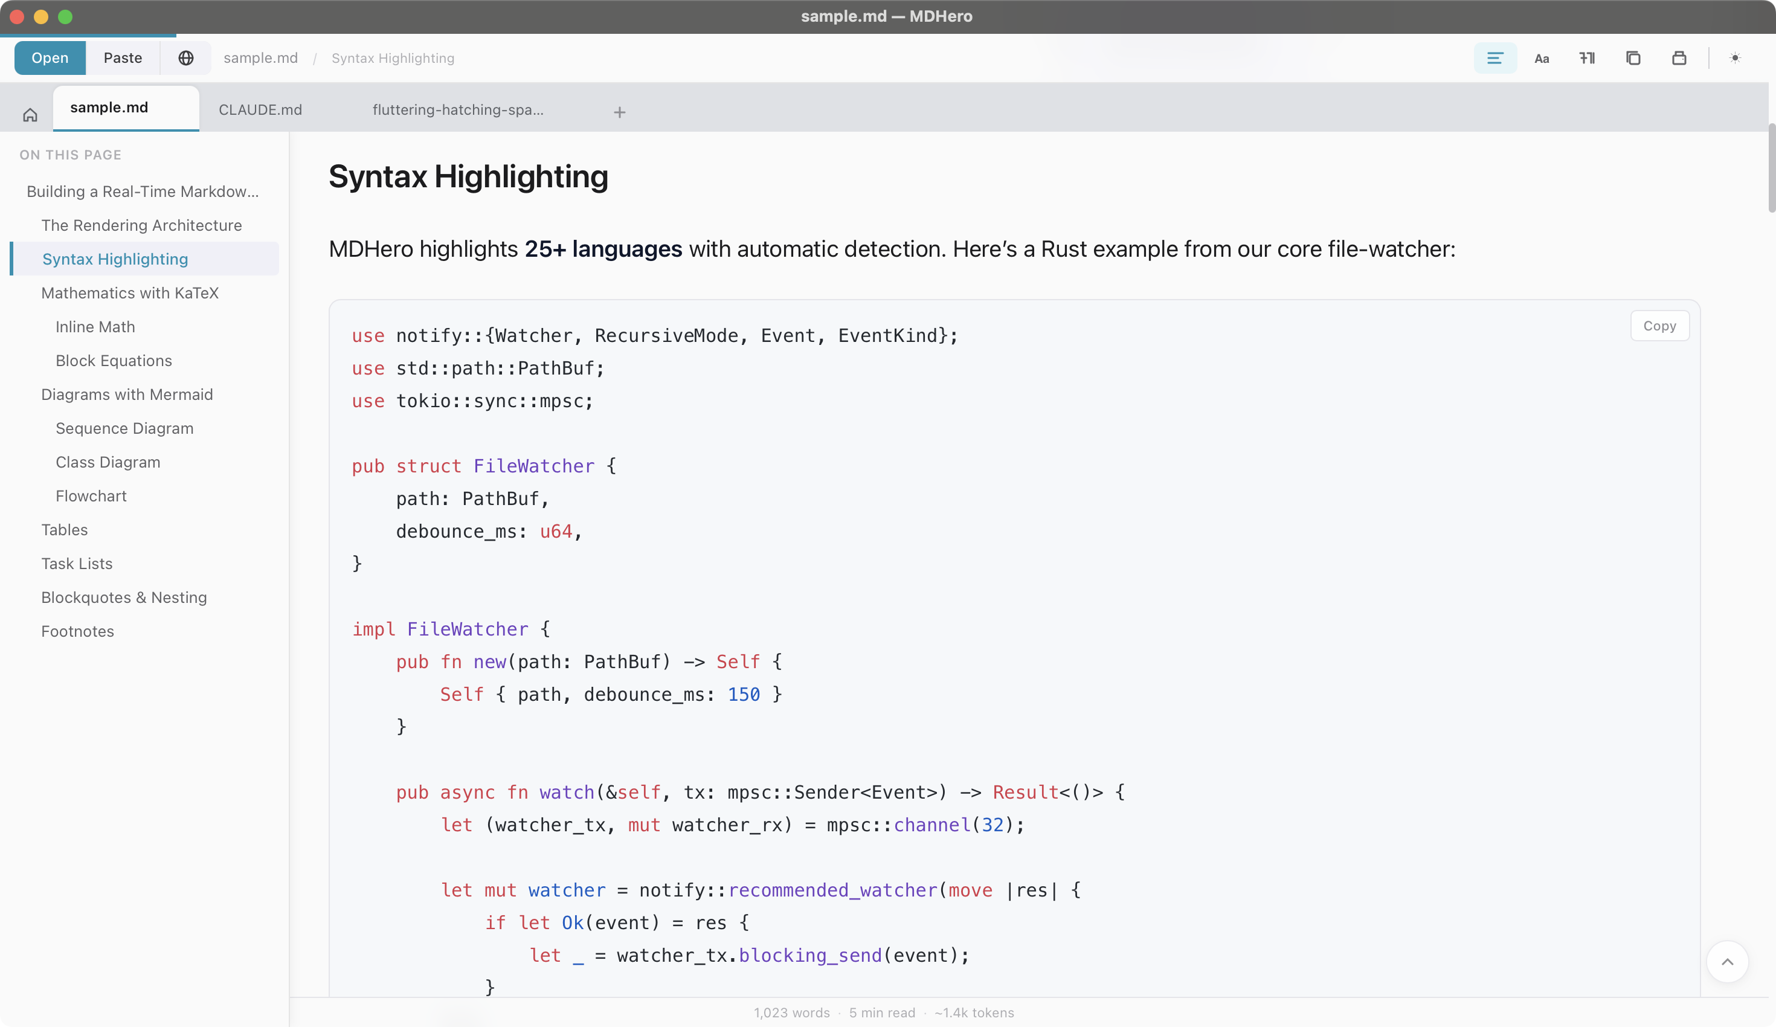Switch to the fluttering-hatching-spa... tab
The width and height of the screenshot is (1776, 1027).
click(458, 110)
